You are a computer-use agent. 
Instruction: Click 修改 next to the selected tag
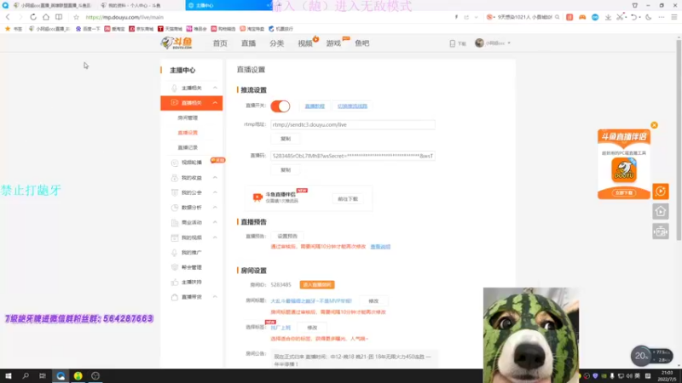[312, 328]
